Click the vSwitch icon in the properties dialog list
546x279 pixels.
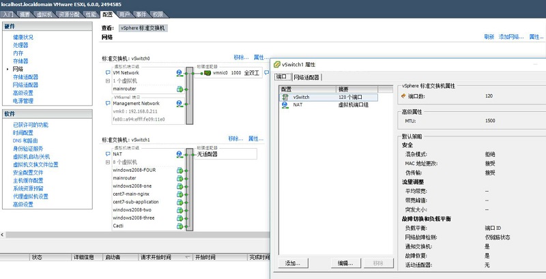point(285,98)
